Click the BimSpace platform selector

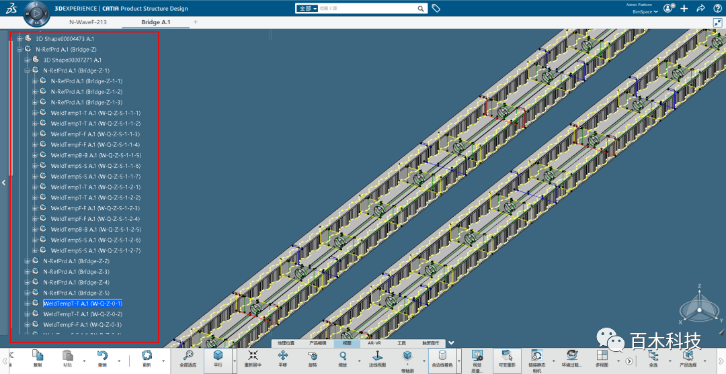(645, 12)
